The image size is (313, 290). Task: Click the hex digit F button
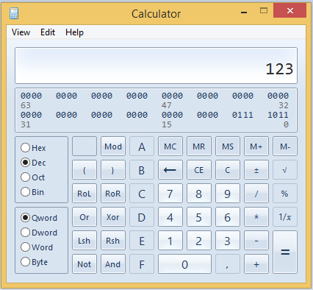coord(142,264)
